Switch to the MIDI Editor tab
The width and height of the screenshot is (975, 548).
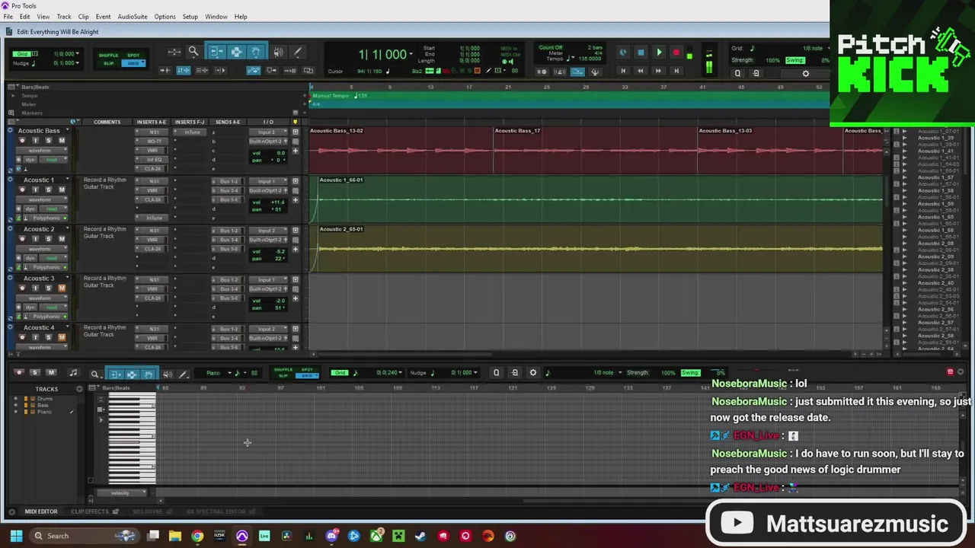41,511
